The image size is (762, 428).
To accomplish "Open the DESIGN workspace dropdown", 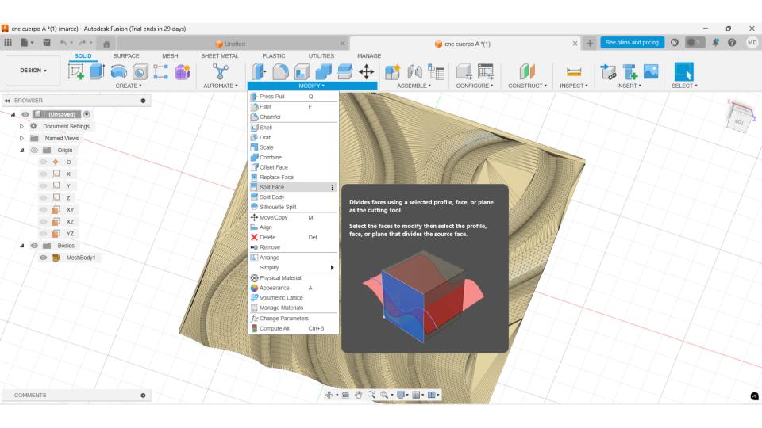I will click(33, 71).
